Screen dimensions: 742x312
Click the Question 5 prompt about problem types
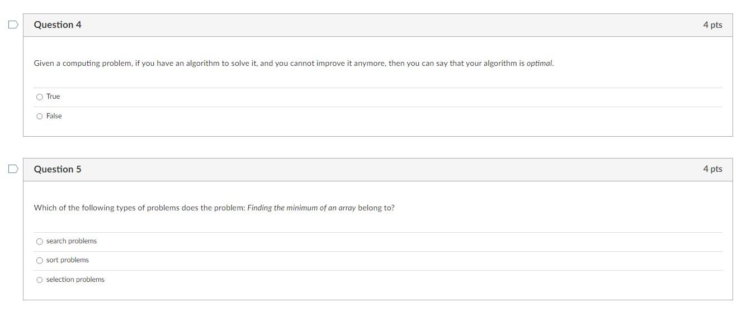pyautogui.click(x=214, y=208)
